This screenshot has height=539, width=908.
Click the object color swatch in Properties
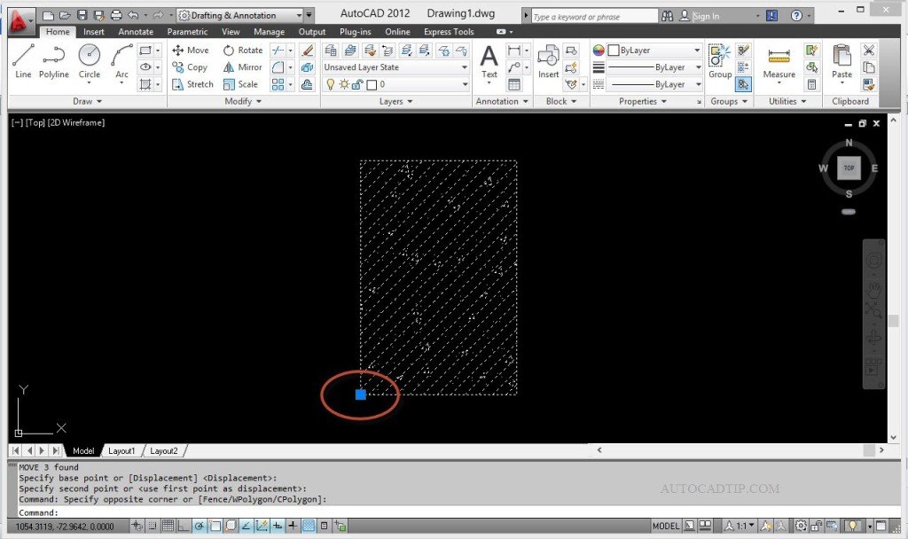[614, 51]
